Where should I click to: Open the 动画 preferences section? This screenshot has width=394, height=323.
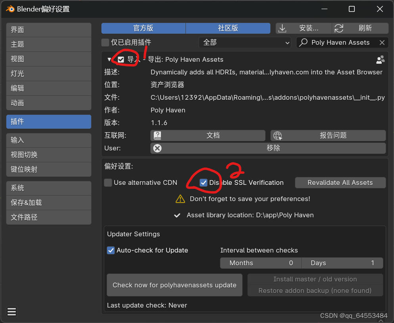point(49,103)
